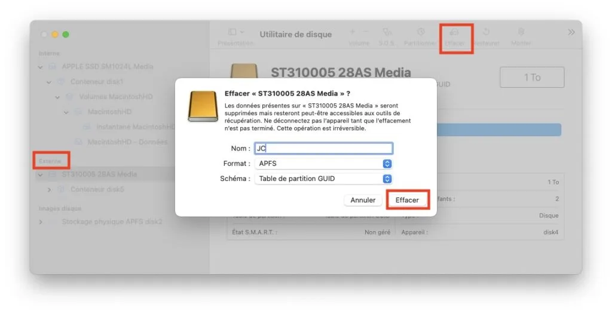Click the Nom text field containing JC
Image resolution: width=612 pixels, height=314 pixels.
tap(323, 148)
